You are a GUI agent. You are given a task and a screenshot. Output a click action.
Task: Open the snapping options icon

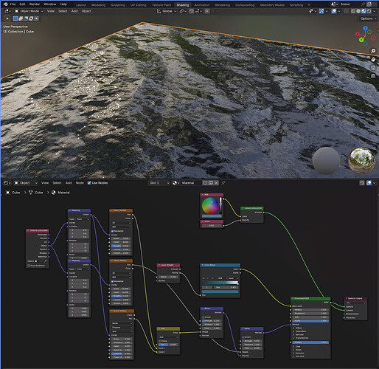198,11
